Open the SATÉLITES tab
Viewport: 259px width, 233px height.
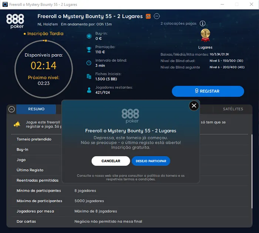[x=233, y=109]
